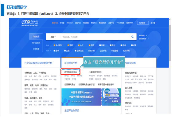Click the magnifier search icon in the search box
The image size is (179, 117).
[x=132, y=37]
